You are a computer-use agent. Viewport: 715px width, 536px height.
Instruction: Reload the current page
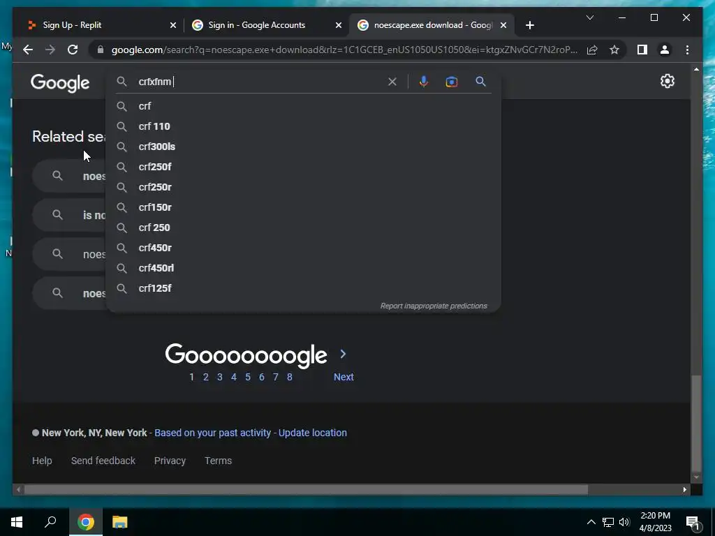point(73,50)
